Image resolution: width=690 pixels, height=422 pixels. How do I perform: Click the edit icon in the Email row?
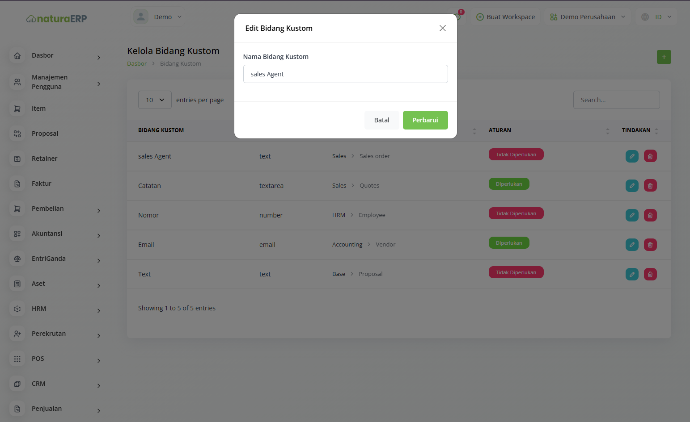point(632,245)
